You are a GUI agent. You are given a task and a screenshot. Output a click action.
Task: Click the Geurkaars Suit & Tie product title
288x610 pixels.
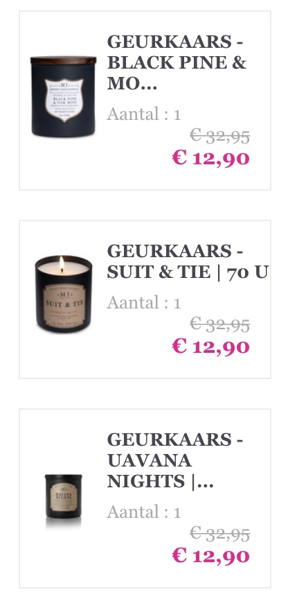point(188,261)
